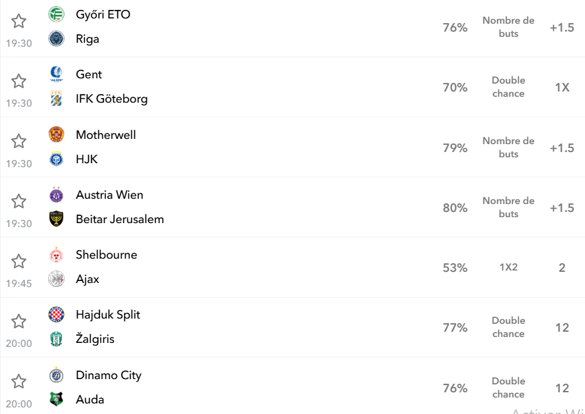This screenshot has height=414, width=585.
Task: Open the Hajduk Split checkered crest
Action: [x=57, y=315]
